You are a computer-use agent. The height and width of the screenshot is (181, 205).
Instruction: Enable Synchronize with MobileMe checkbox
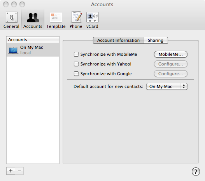click(x=76, y=54)
